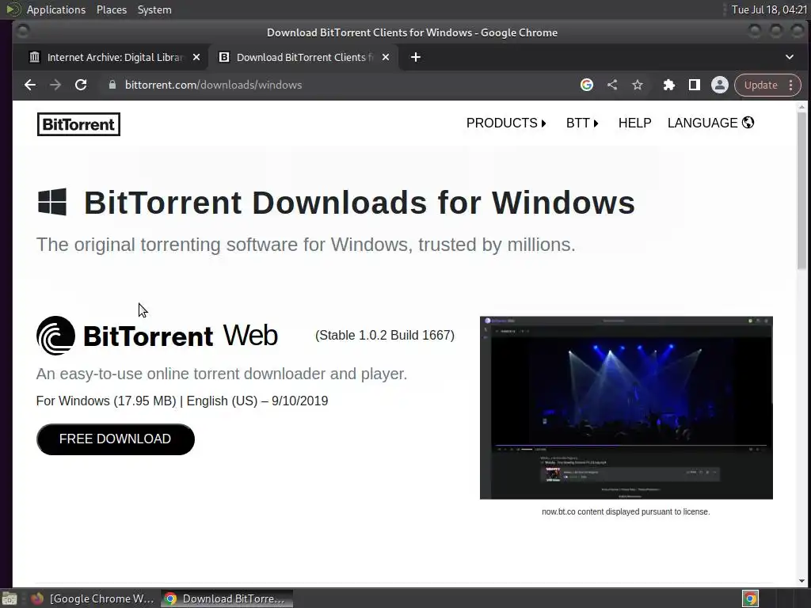The height and width of the screenshot is (608, 811).
Task: Open the Applications menu
Action: pyautogui.click(x=56, y=9)
